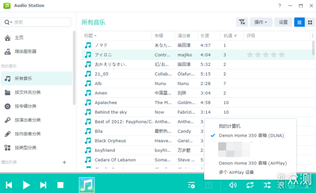
Task: Select Denon Home 350 音箱 (AirPlay) output
Action: click(x=252, y=163)
